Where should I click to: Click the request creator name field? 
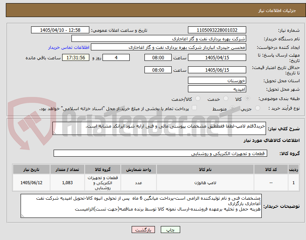[169, 47]
